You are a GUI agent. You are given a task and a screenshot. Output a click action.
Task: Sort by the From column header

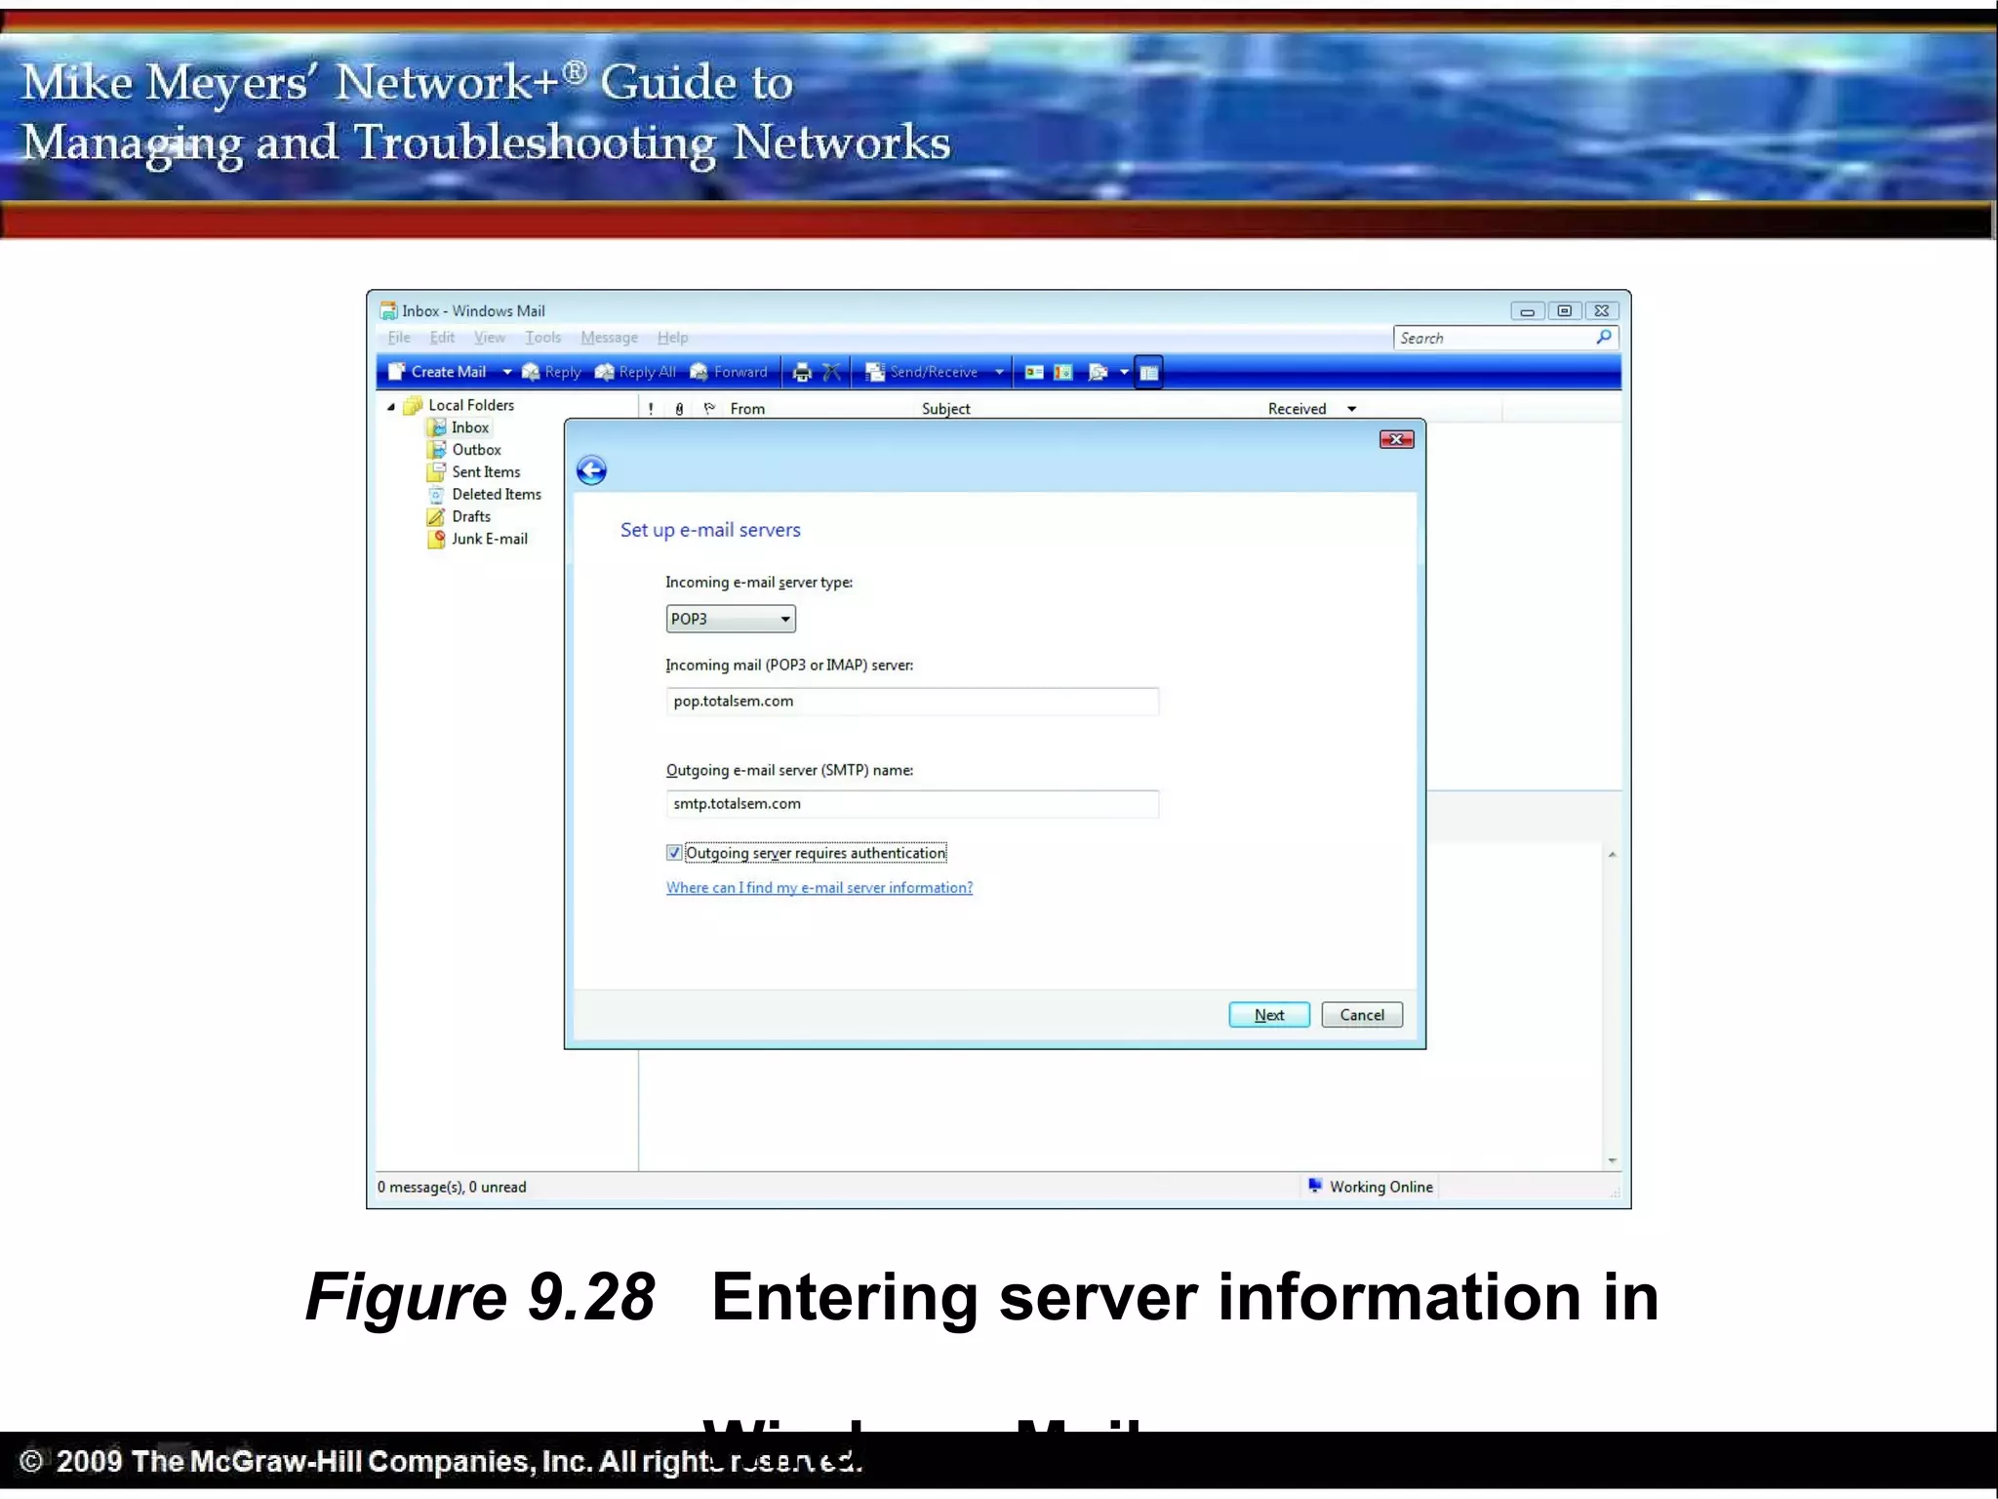(747, 409)
